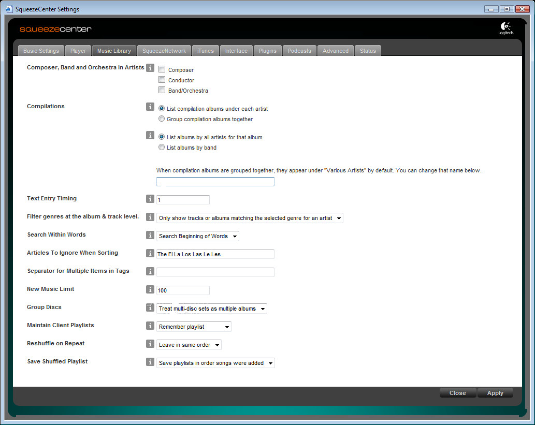This screenshot has width=535, height=425.
Task: Tick the Band/Orchestra checkbox
Action: click(x=162, y=90)
